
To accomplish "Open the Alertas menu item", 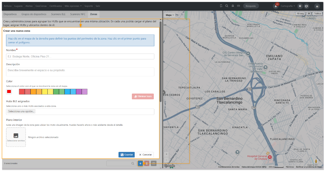I will (29, 6).
